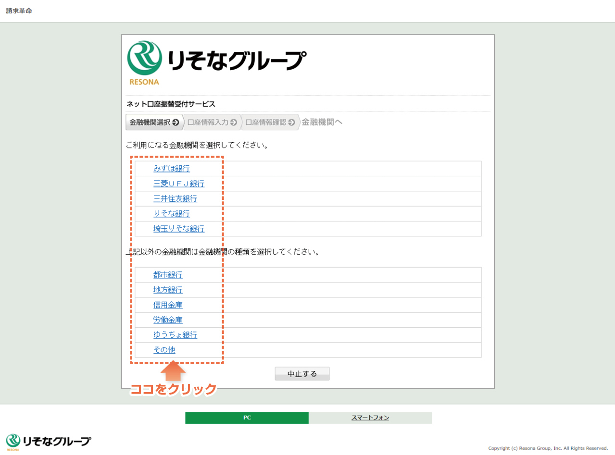
Task: Open the 三井住友銀行 link
Action: tap(175, 198)
